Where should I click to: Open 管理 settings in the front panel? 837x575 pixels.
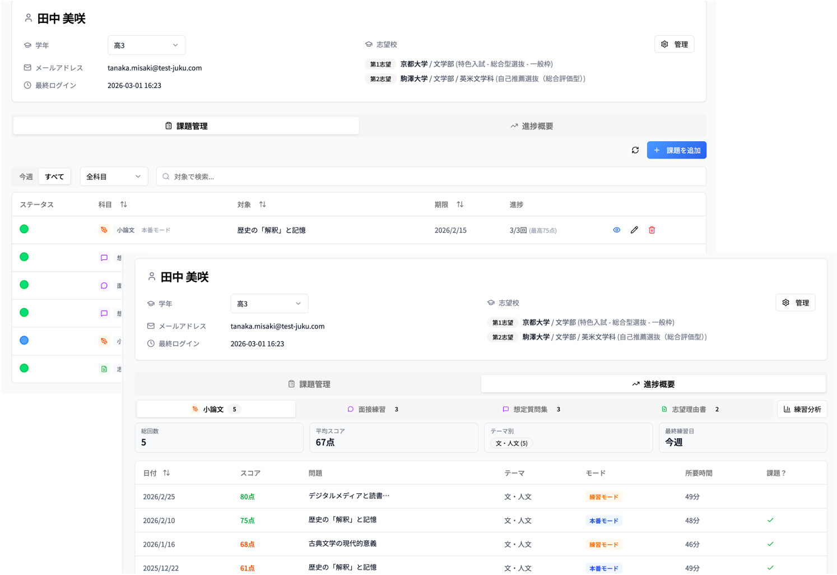point(796,303)
